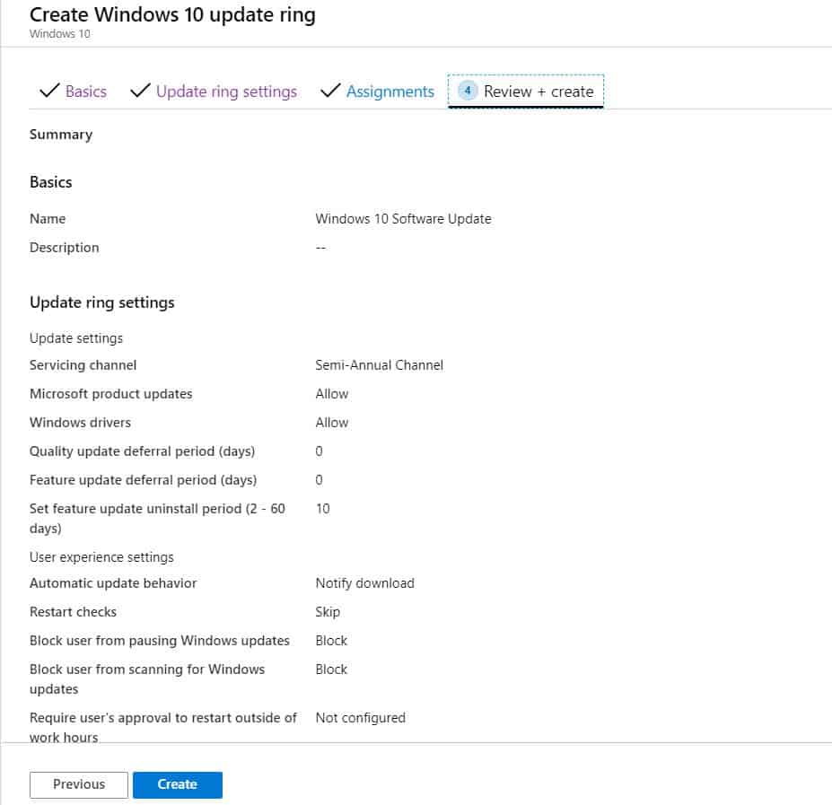Click the Restart checks label
The image size is (832, 805).
tap(73, 612)
